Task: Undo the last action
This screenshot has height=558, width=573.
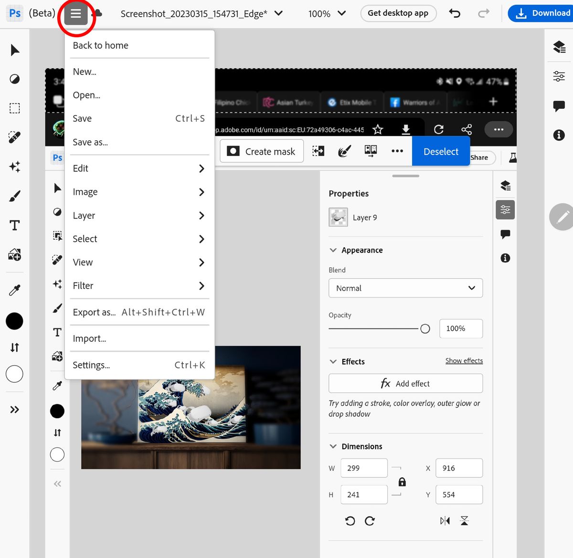Action: pyautogui.click(x=455, y=13)
